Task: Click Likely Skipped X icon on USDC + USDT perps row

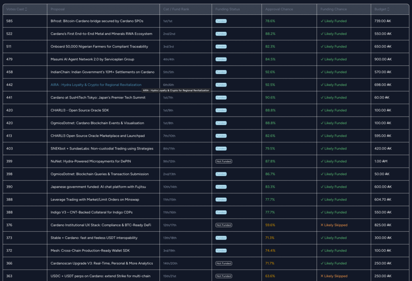Action: coord(322,276)
